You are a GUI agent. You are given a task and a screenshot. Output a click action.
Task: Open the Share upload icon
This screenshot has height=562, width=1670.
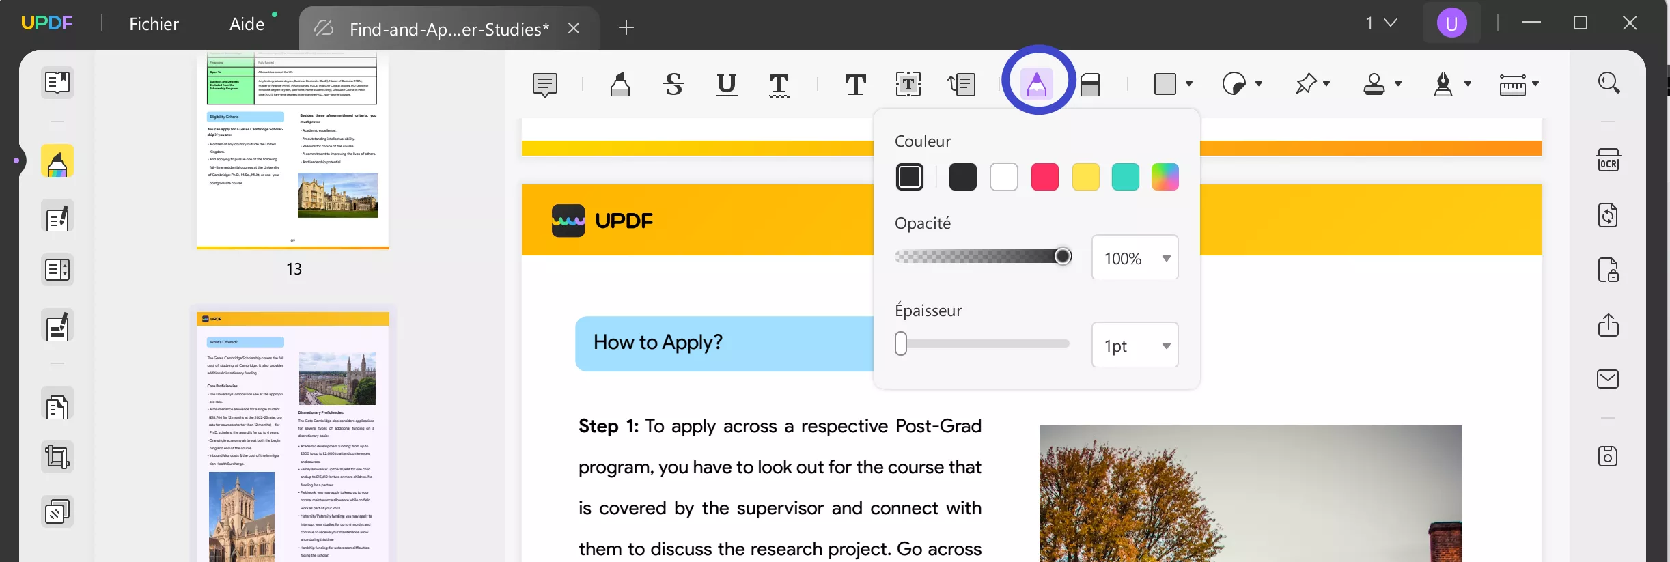click(x=1609, y=324)
